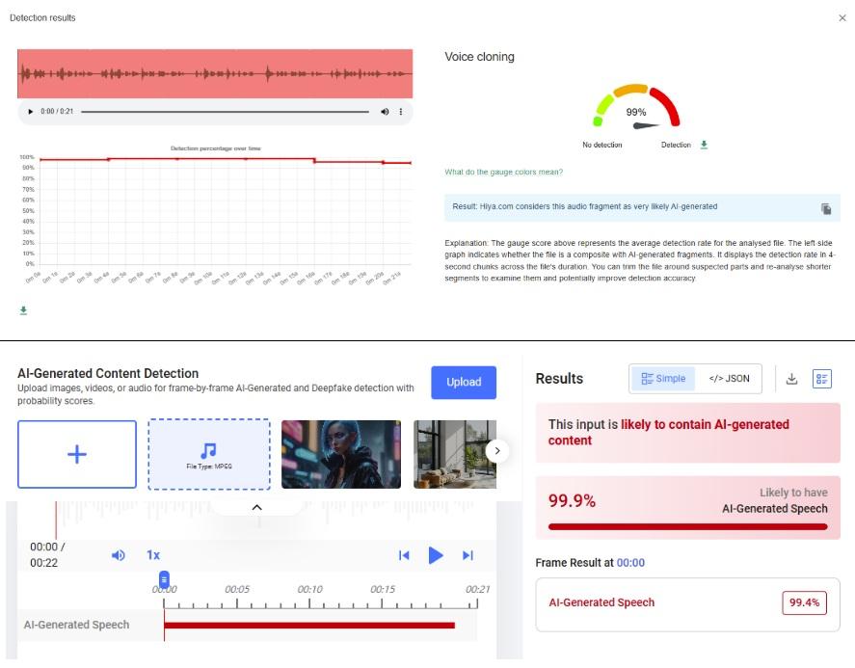Mute the top audio player volume
Viewport: 855px width, 668px height.
click(385, 112)
